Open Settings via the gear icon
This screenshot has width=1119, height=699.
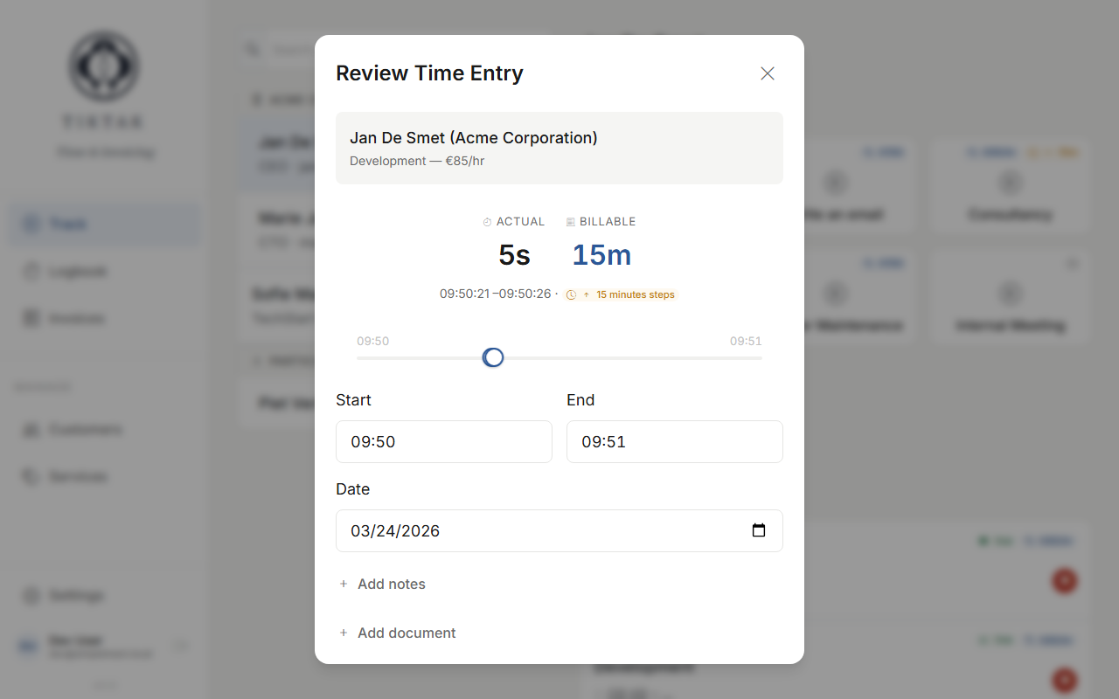[x=30, y=595]
